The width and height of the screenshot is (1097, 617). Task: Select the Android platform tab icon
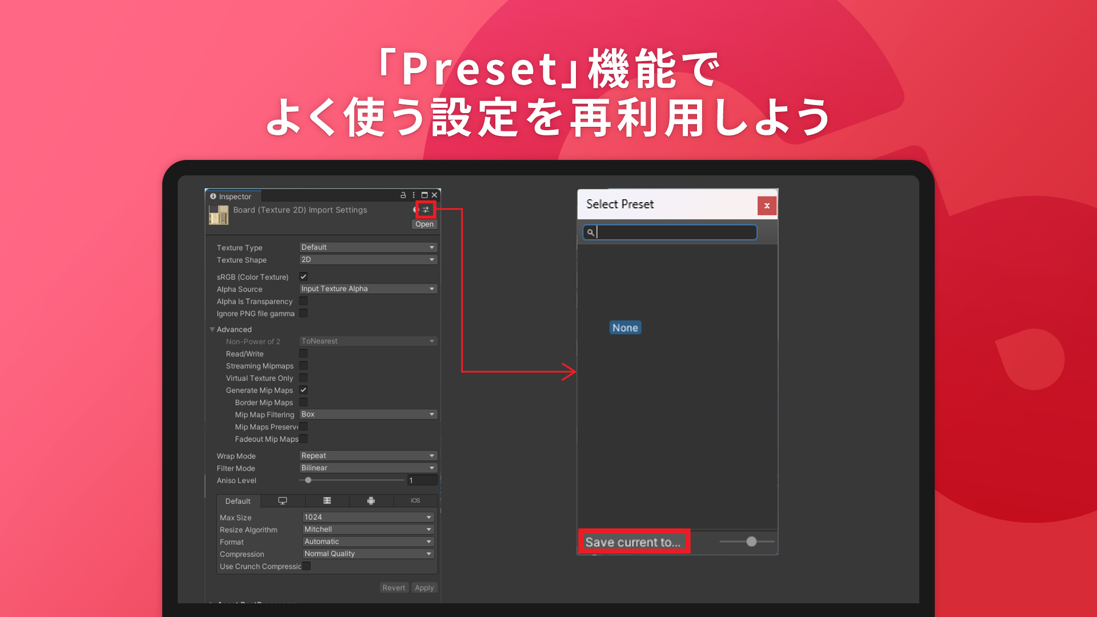click(x=371, y=500)
